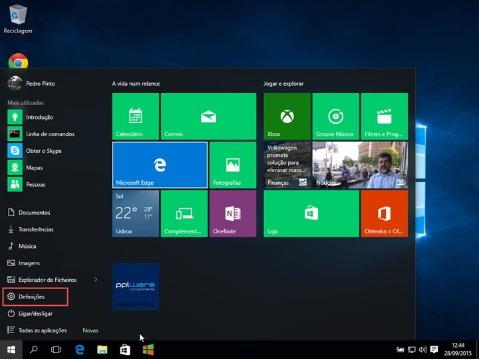
Task: Open the Fotografias tile
Action: click(233, 165)
